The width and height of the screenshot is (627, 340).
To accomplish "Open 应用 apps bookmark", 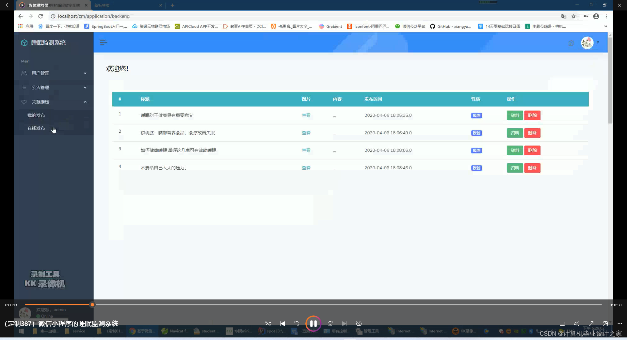I will click(25, 26).
